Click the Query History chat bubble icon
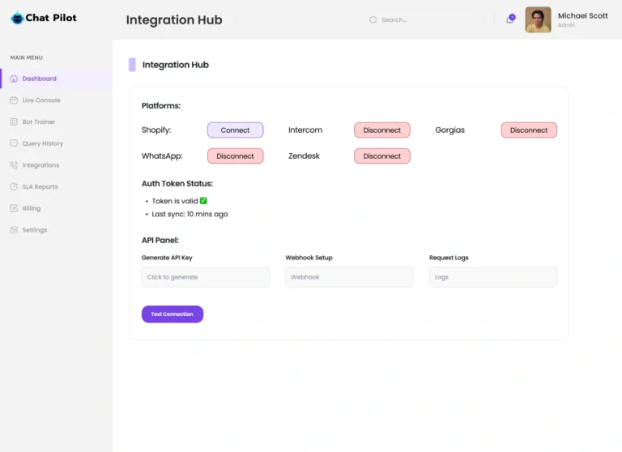Screen dimensions: 622x452 point(14,143)
